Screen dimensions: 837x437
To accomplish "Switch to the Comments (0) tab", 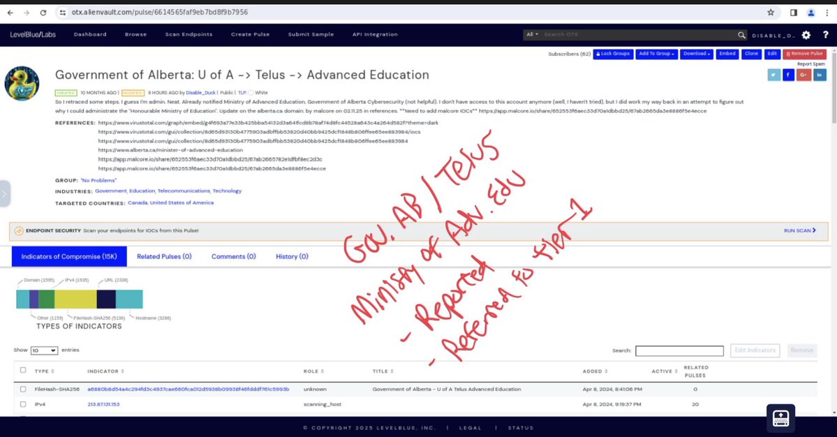I will (x=233, y=257).
